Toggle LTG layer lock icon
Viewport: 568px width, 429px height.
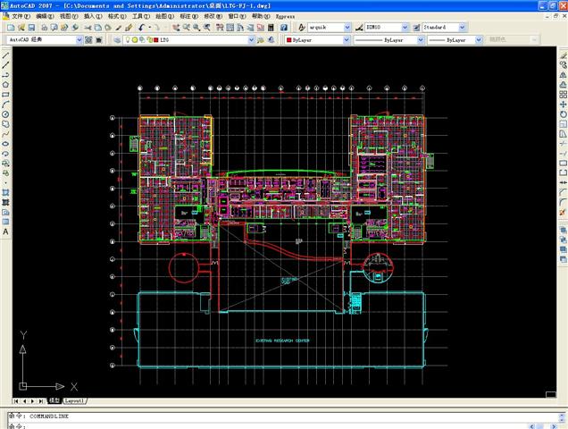[150, 40]
